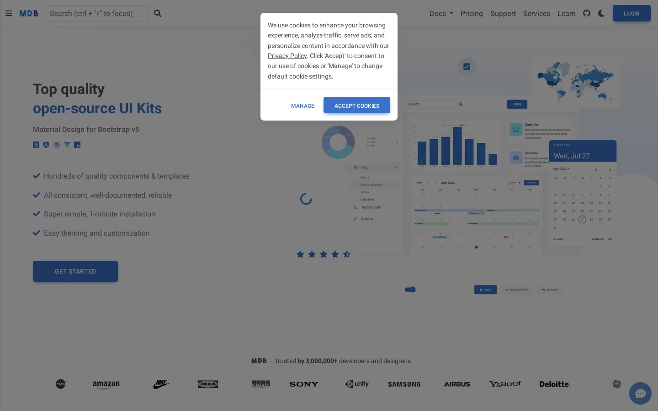Select the JS technology icon

coord(77,145)
